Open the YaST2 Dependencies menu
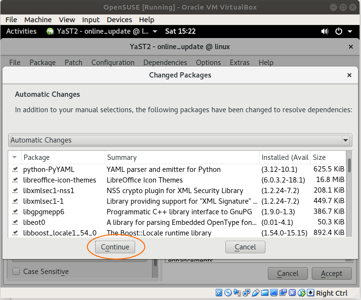The height and width of the screenshot is (300, 361). 165,63
